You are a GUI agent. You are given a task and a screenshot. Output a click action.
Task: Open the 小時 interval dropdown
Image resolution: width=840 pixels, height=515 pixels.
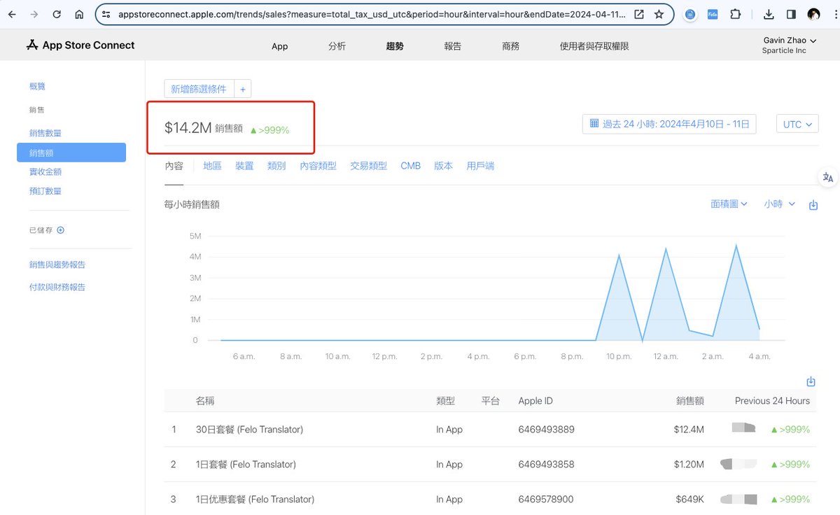pos(780,204)
